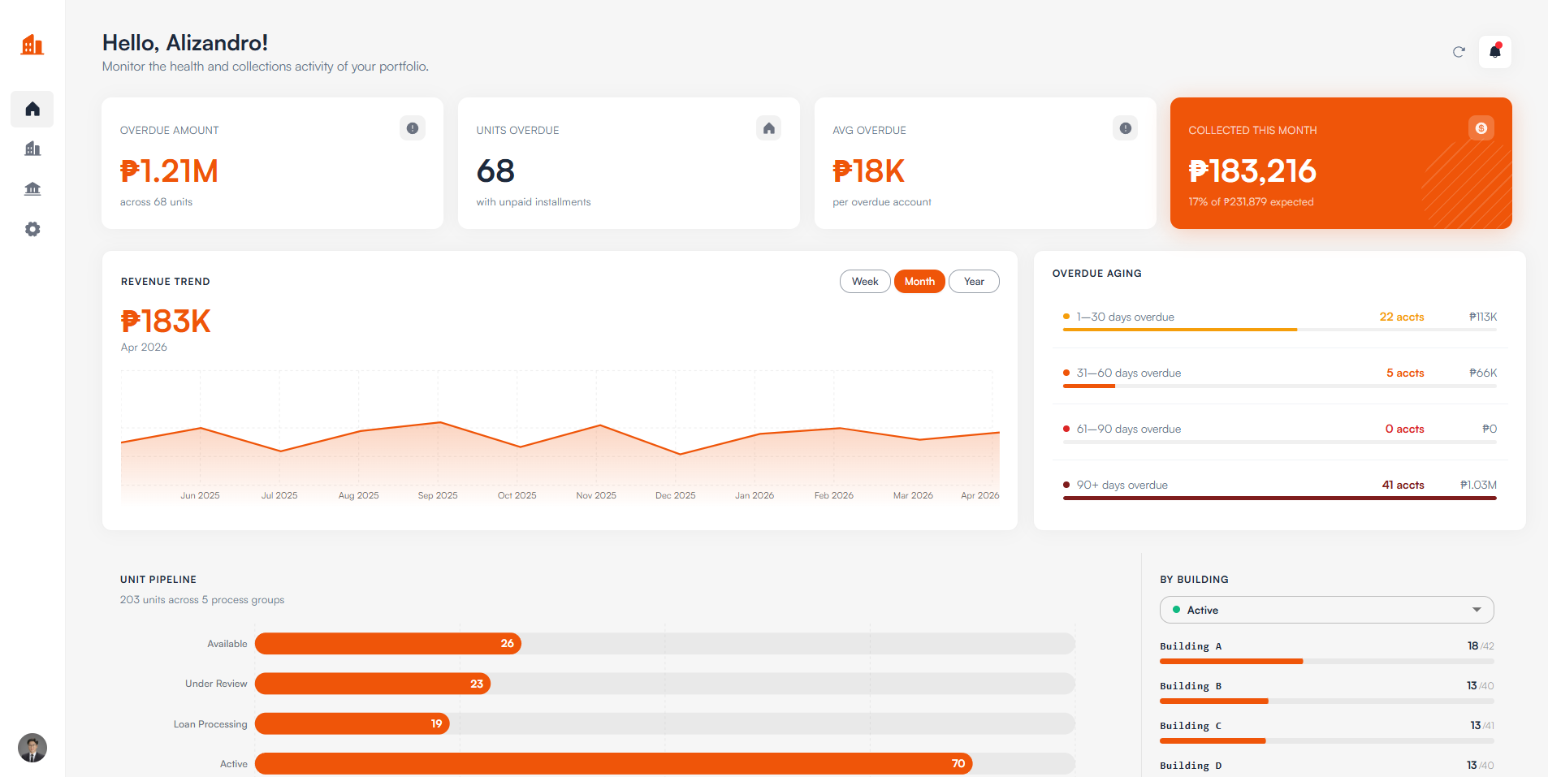Open the buildings page from sidebar
Screen dimensions: 1548x777
pos(32,149)
